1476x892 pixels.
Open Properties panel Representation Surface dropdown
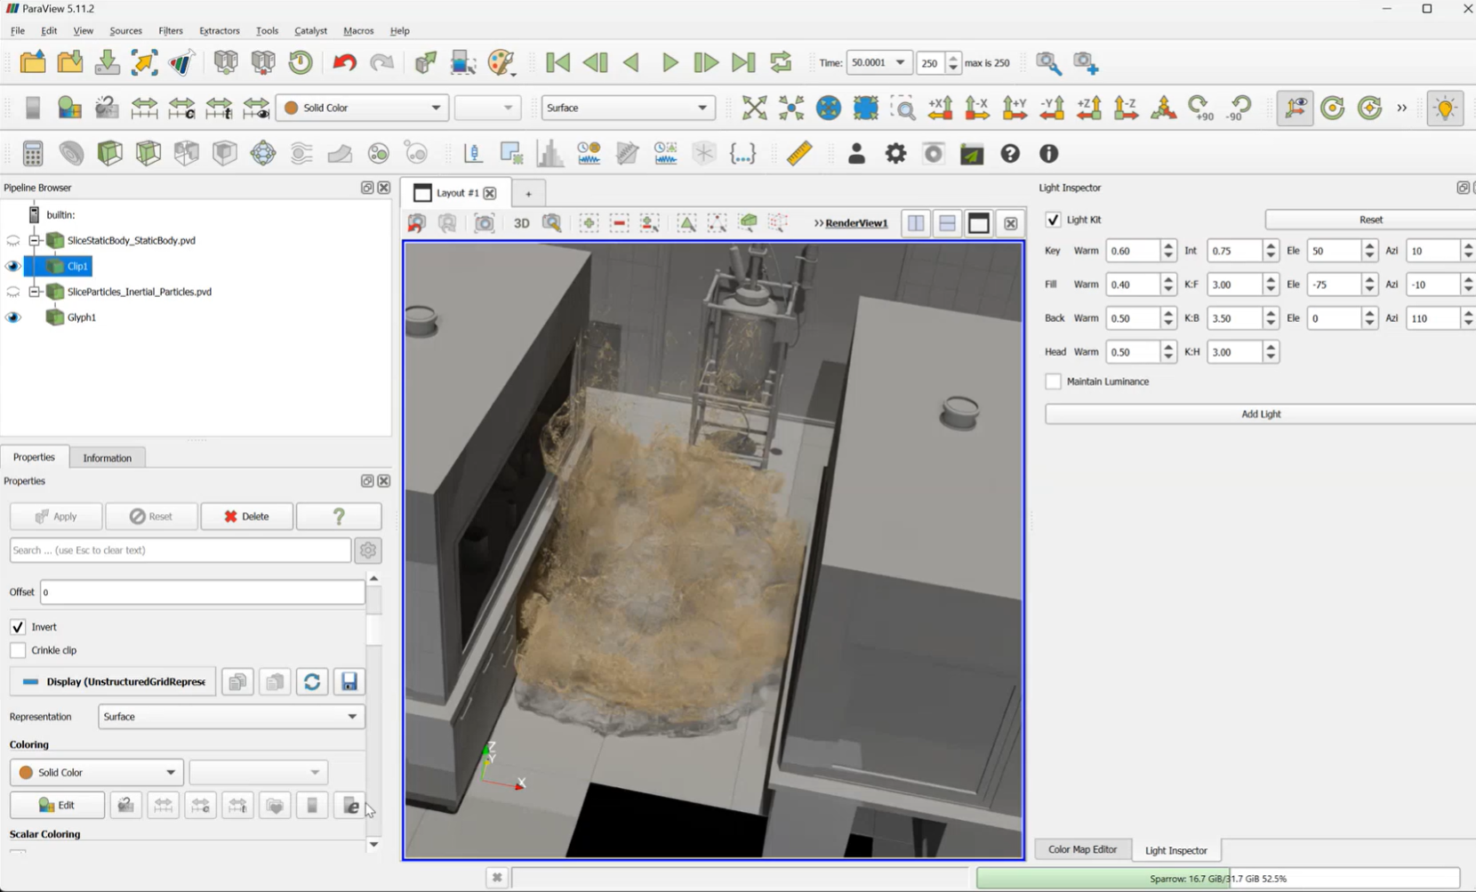tap(231, 717)
